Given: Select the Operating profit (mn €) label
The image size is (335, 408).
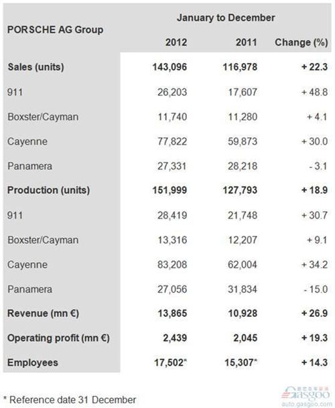Looking at the screenshot, I should click(58, 338).
